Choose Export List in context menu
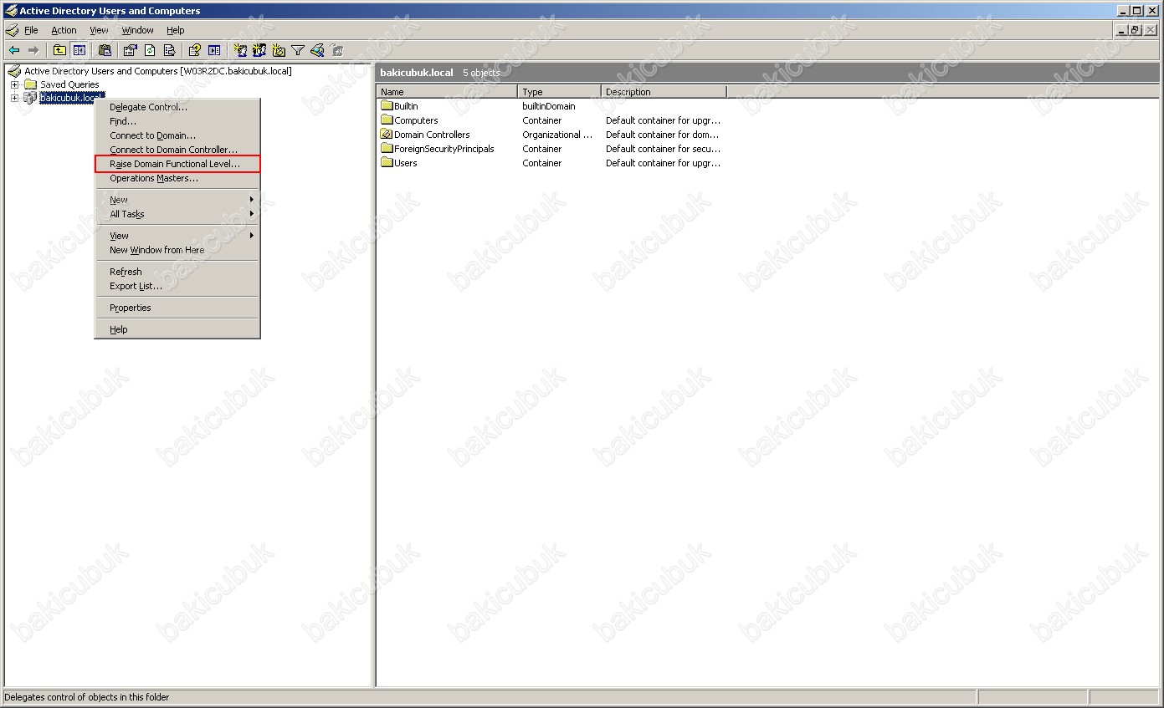This screenshot has height=708, width=1164. [x=177, y=286]
